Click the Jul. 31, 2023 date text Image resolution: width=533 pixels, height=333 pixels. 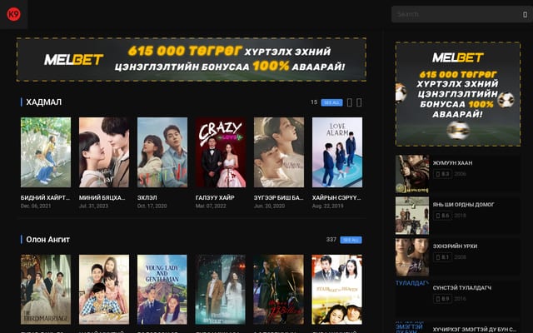point(93,206)
